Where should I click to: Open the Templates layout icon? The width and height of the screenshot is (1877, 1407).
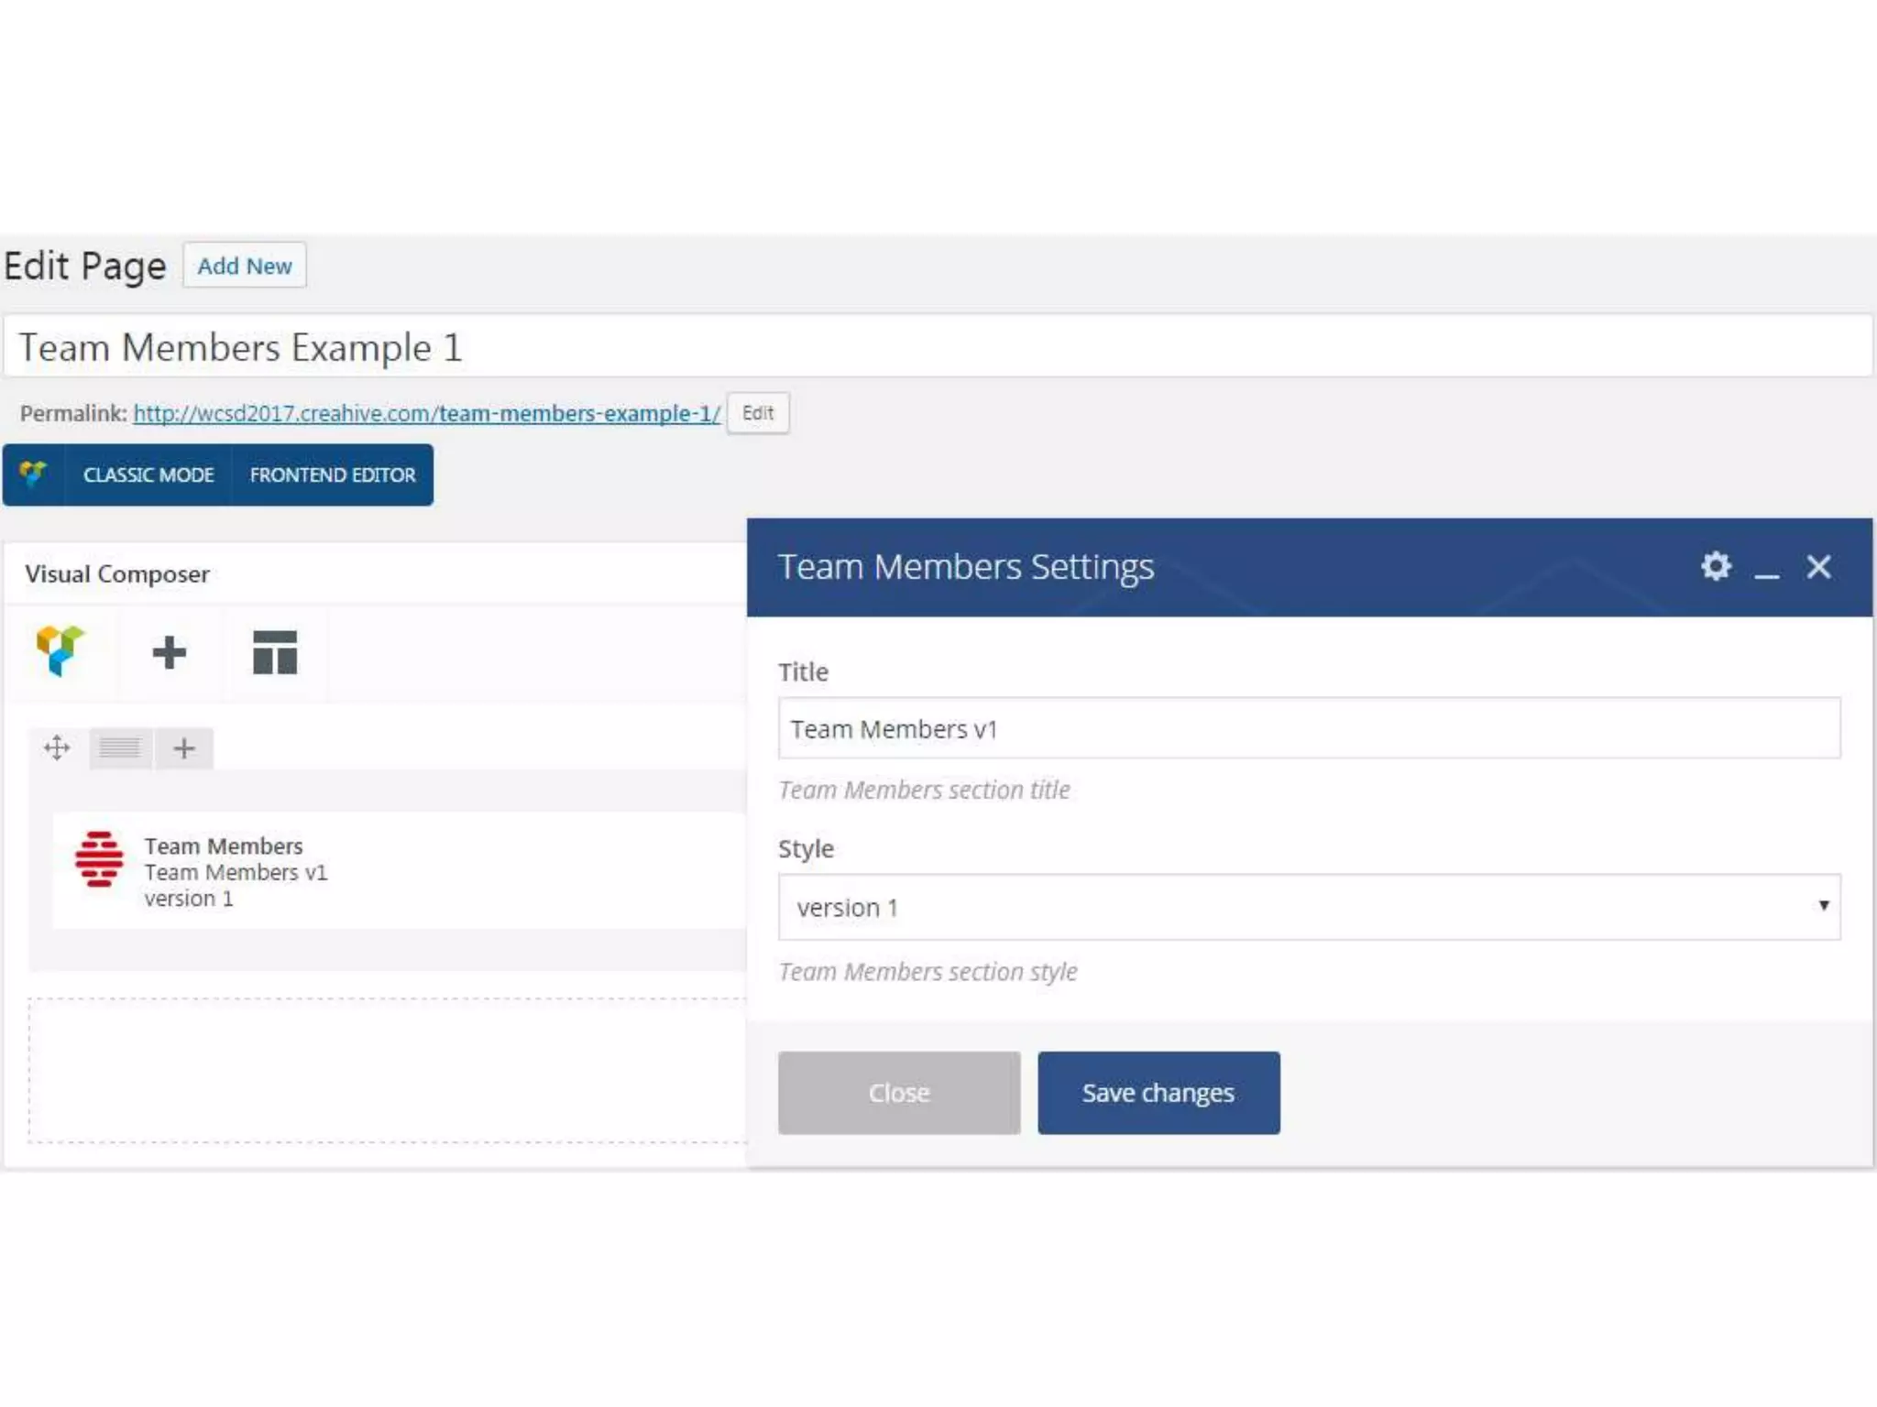(275, 653)
